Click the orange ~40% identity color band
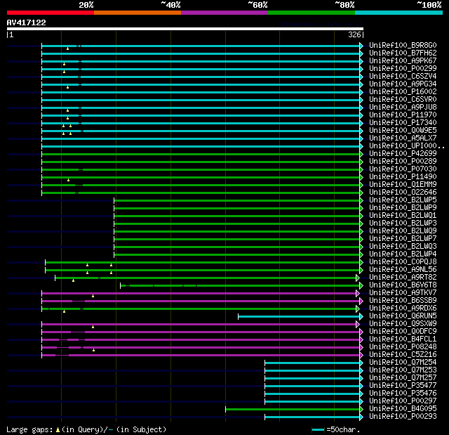The height and width of the screenshot is (435, 449). click(x=138, y=13)
